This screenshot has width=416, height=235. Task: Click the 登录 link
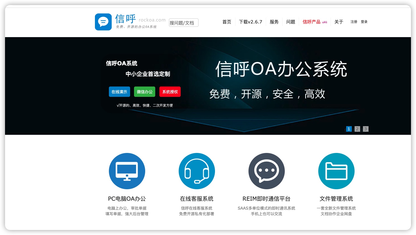pyautogui.click(x=364, y=22)
